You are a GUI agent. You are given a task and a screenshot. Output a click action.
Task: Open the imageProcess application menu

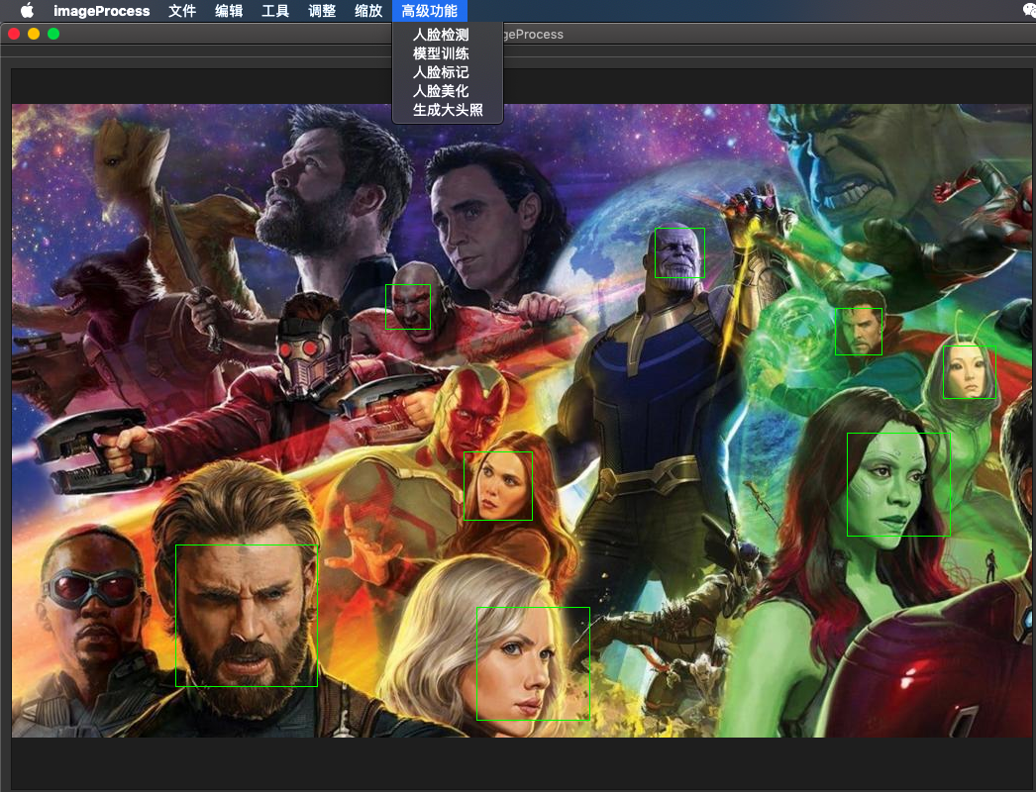pyautogui.click(x=102, y=11)
